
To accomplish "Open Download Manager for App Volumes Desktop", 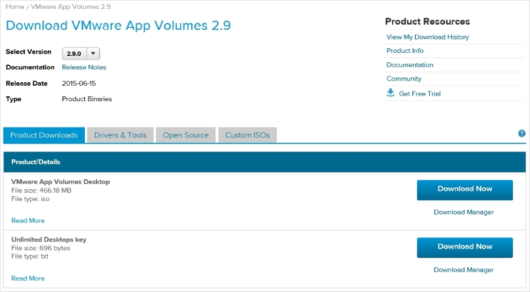I will pos(464,212).
